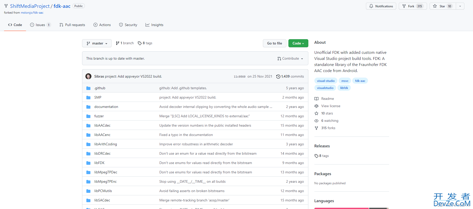Click the libPCMutils folder icon

click(x=88, y=191)
